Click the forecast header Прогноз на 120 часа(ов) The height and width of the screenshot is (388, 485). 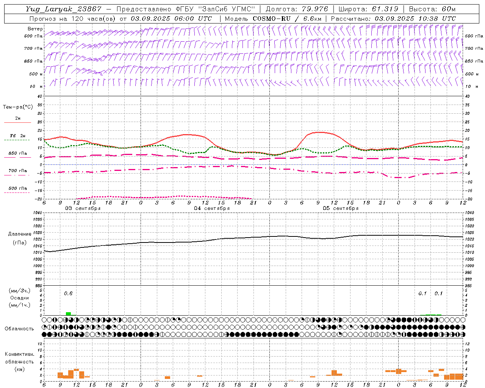(x=73, y=19)
